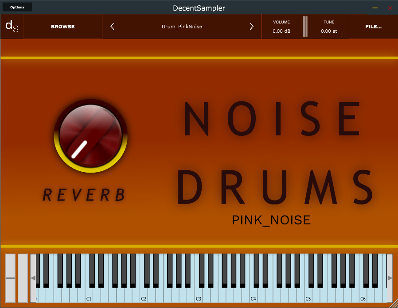Click the red REVERB knob
Screen dimensions: 398x308
[x=90, y=136]
